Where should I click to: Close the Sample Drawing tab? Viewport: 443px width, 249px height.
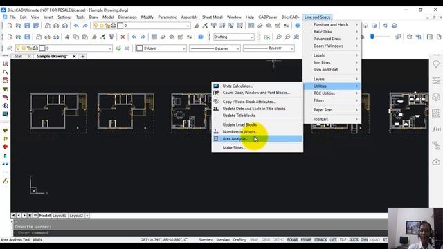click(74, 57)
